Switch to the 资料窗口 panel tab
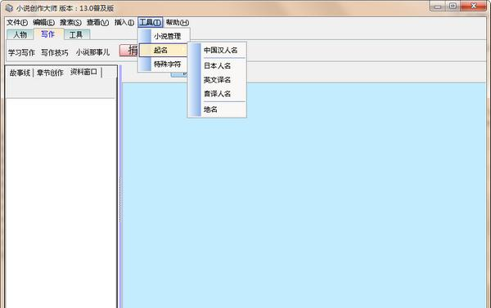Screen dimensions: 491x308 click(x=83, y=72)
